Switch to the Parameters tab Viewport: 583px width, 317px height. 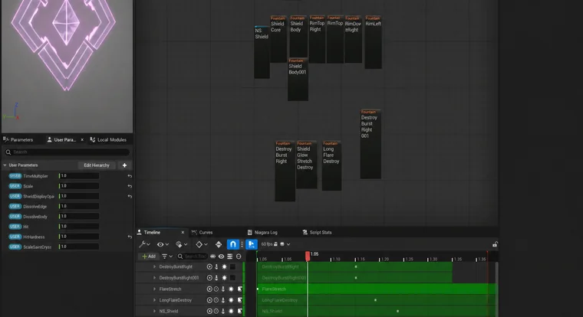point(21,139)
